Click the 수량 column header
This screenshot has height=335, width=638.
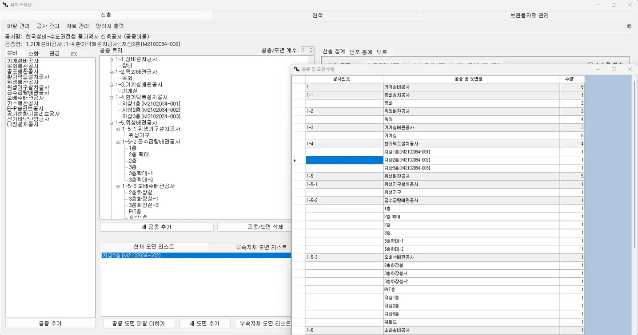(x=572, y=79)
